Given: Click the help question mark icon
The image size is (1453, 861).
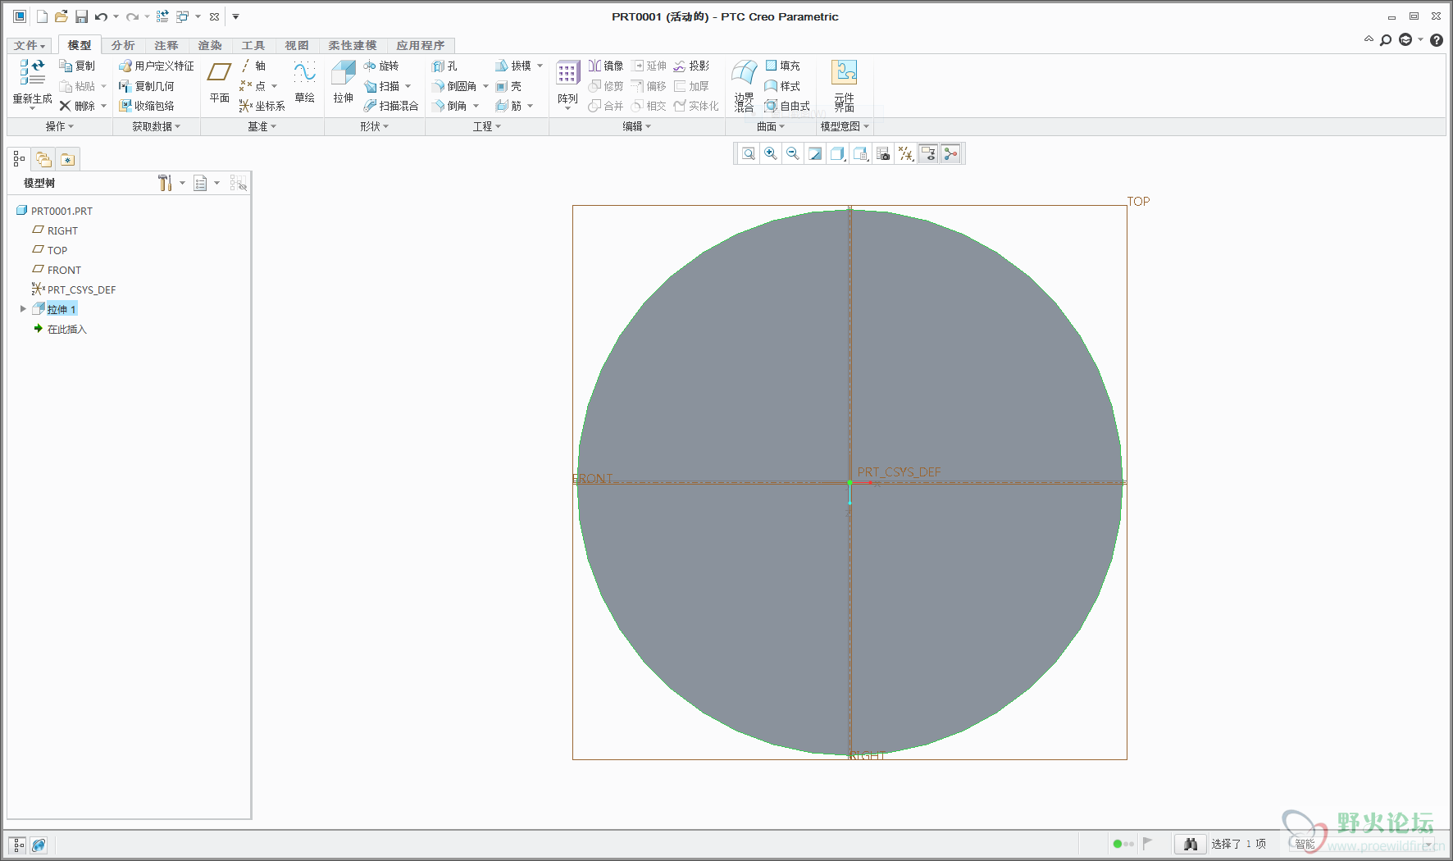Looking at the screenshot, I should tap(1437, 40).
